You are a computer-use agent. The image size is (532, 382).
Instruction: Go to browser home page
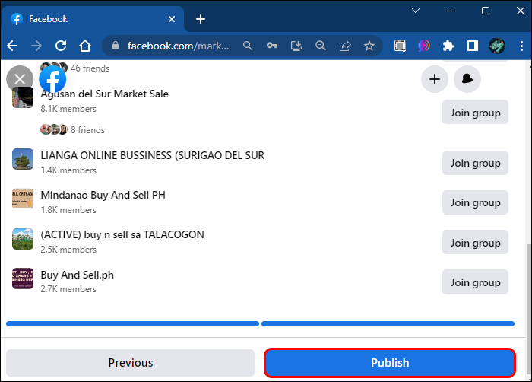click(86, 46)
